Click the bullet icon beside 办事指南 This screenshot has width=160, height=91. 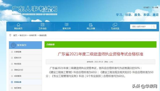point(12,52)
